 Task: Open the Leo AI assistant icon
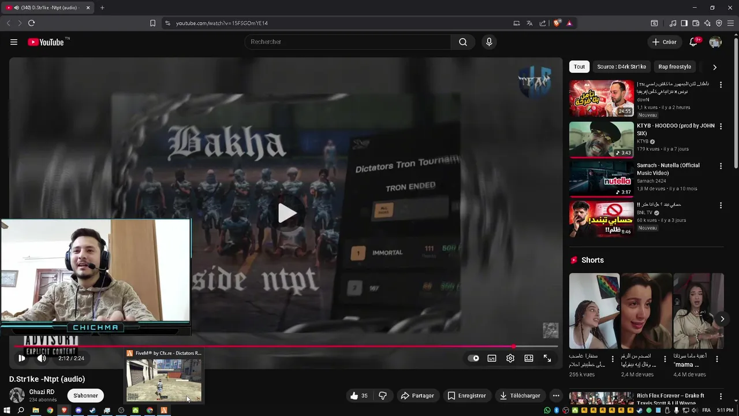pyautogui.click(x=707, y=23)
